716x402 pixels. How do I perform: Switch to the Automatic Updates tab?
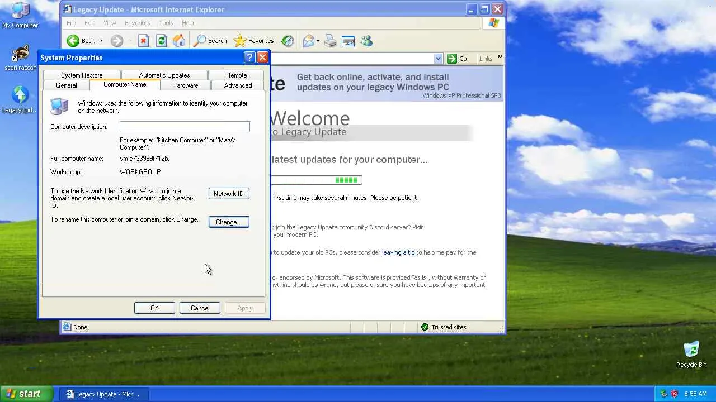164,75
